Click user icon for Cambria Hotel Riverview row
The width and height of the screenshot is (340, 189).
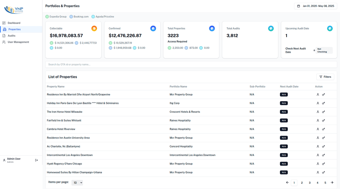318,129
